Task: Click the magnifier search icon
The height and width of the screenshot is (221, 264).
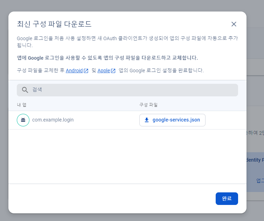Action: click(25, 90)
